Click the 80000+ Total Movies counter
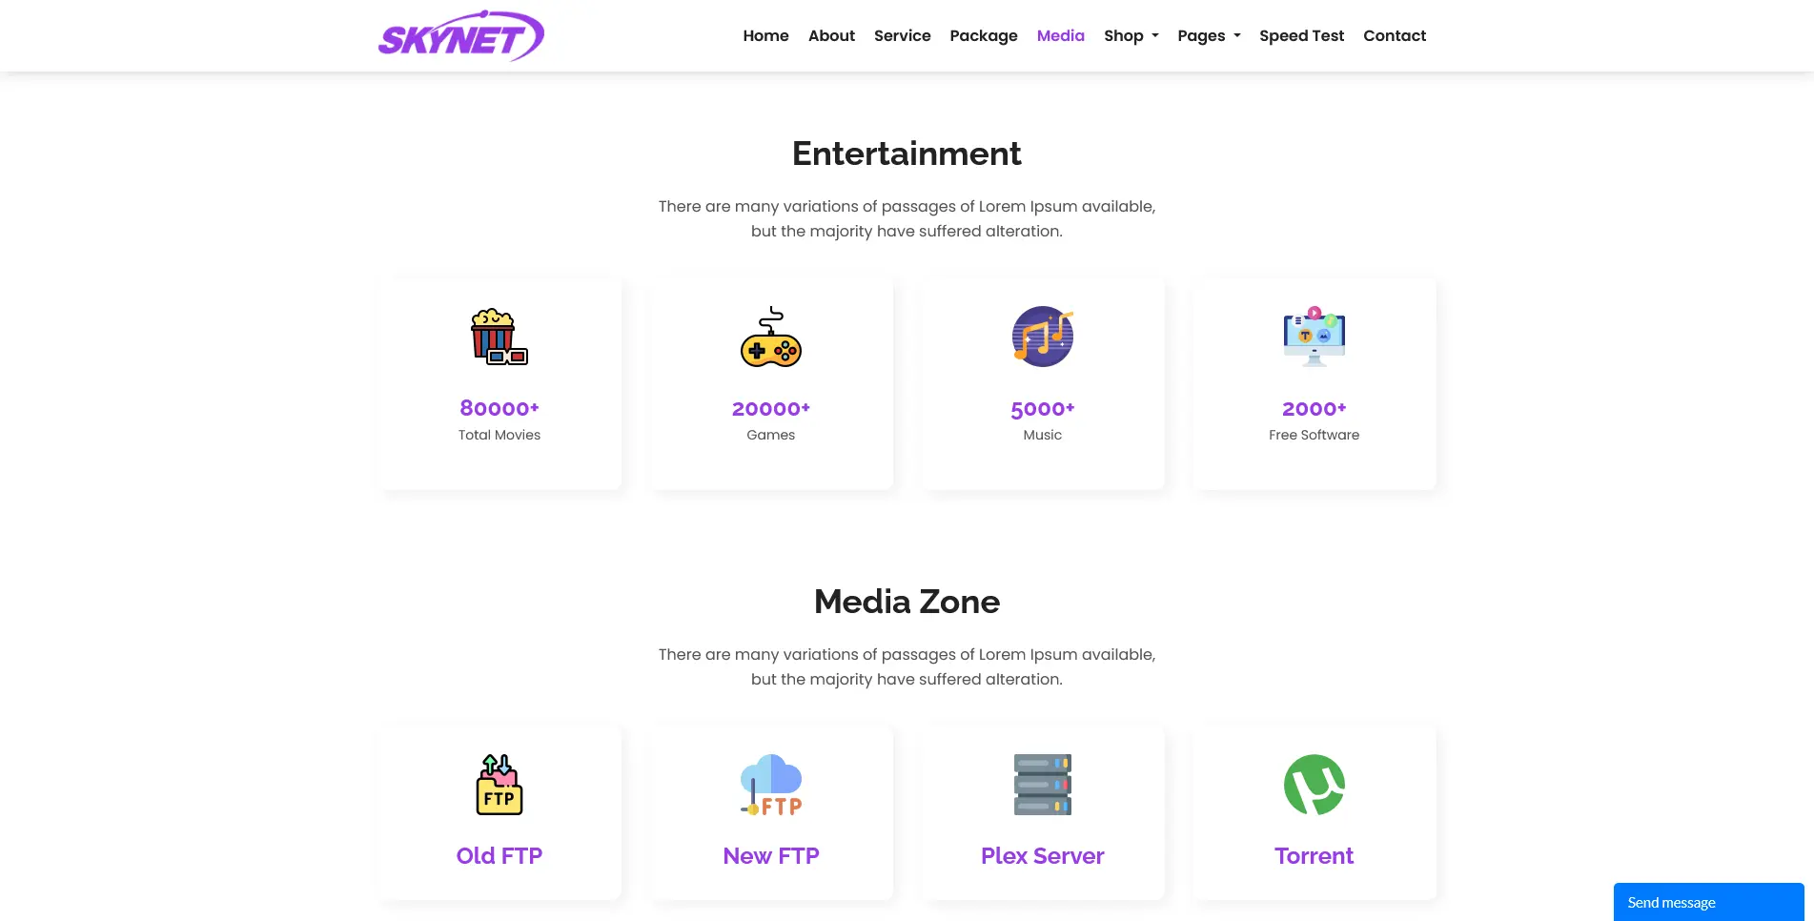Screen dimensions: 1814x921 pos(499,408)
